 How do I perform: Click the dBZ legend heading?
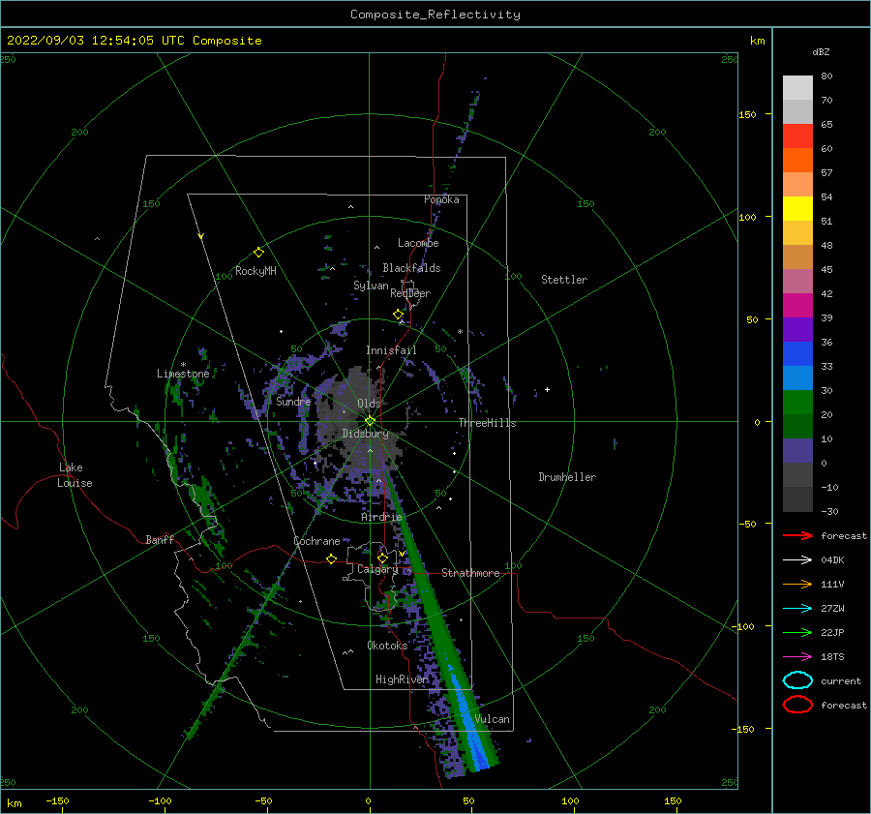pyautogui.click(x=821, y=51)
